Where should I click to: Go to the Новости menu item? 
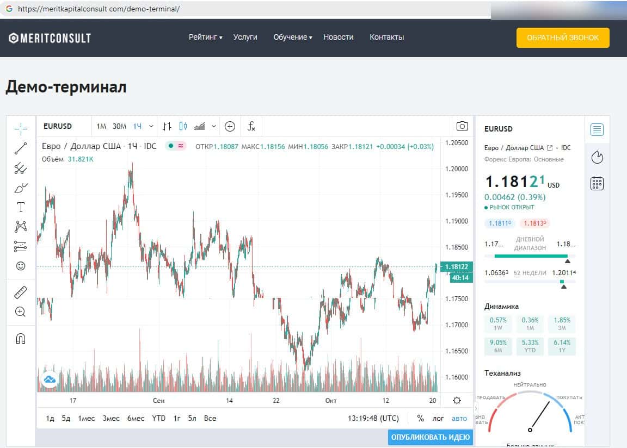point(338,38)
